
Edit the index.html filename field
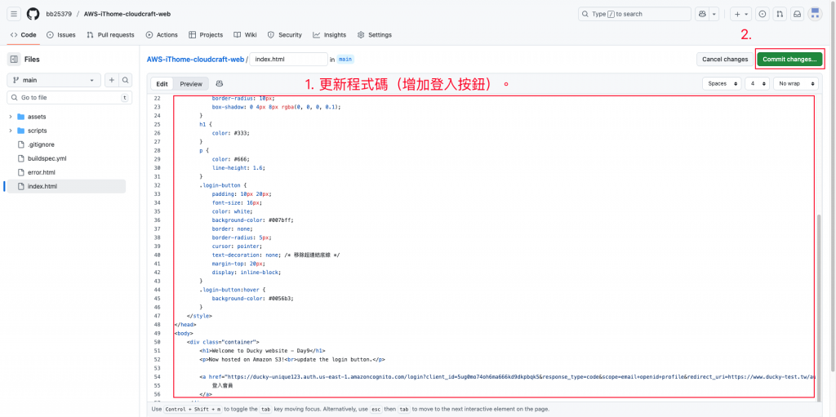pos(288,60)
